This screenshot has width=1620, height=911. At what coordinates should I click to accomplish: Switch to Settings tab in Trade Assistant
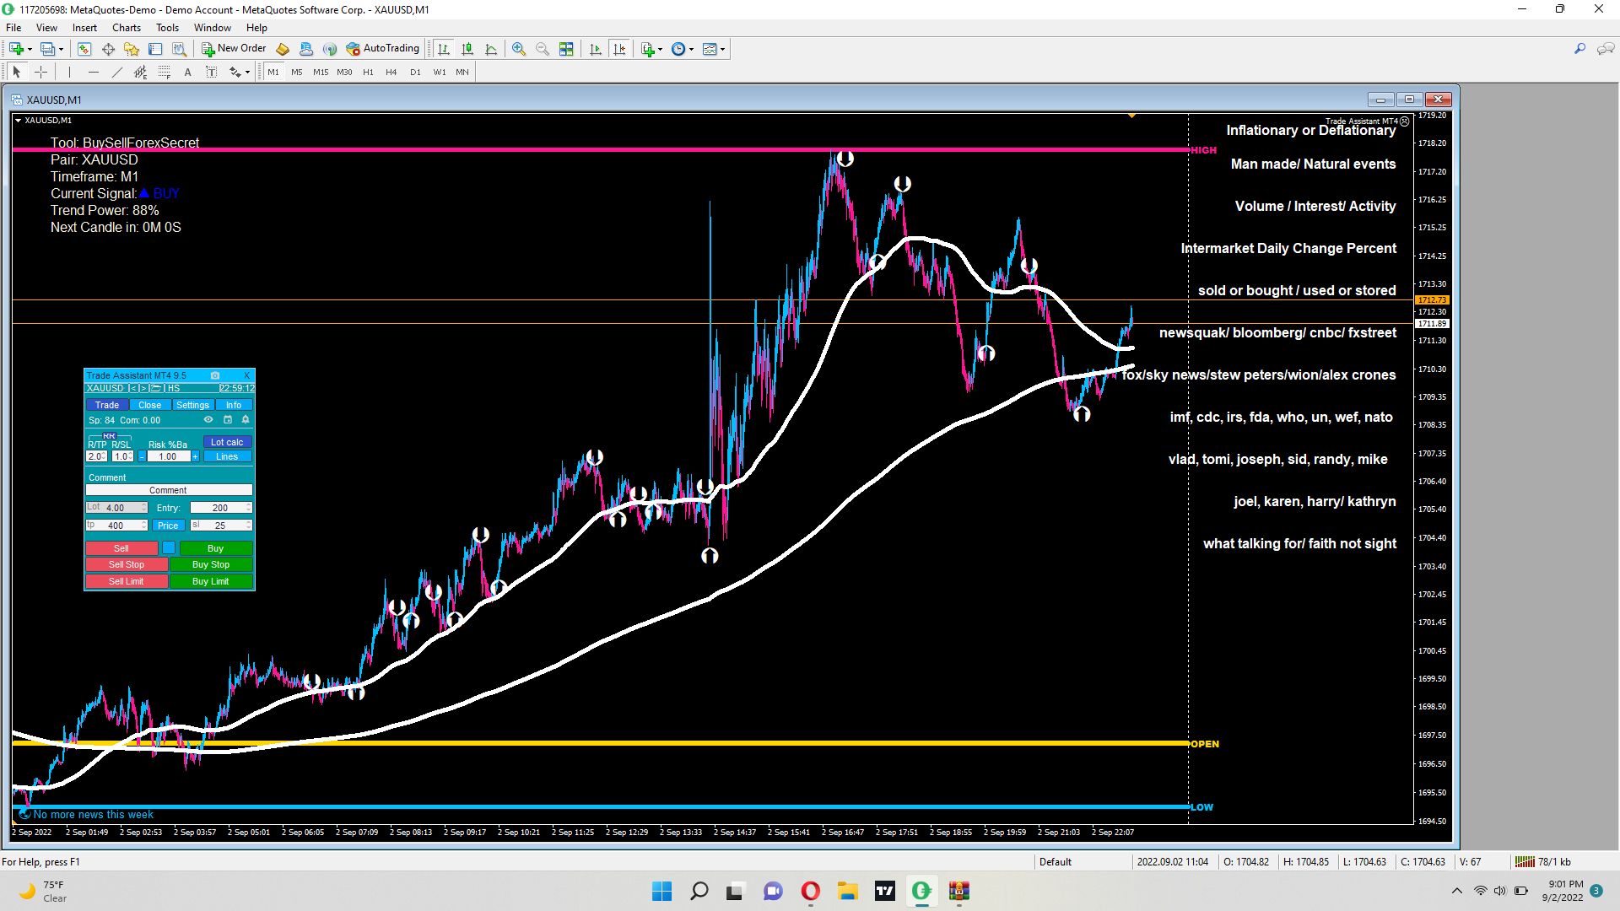[x=192, y=406]
